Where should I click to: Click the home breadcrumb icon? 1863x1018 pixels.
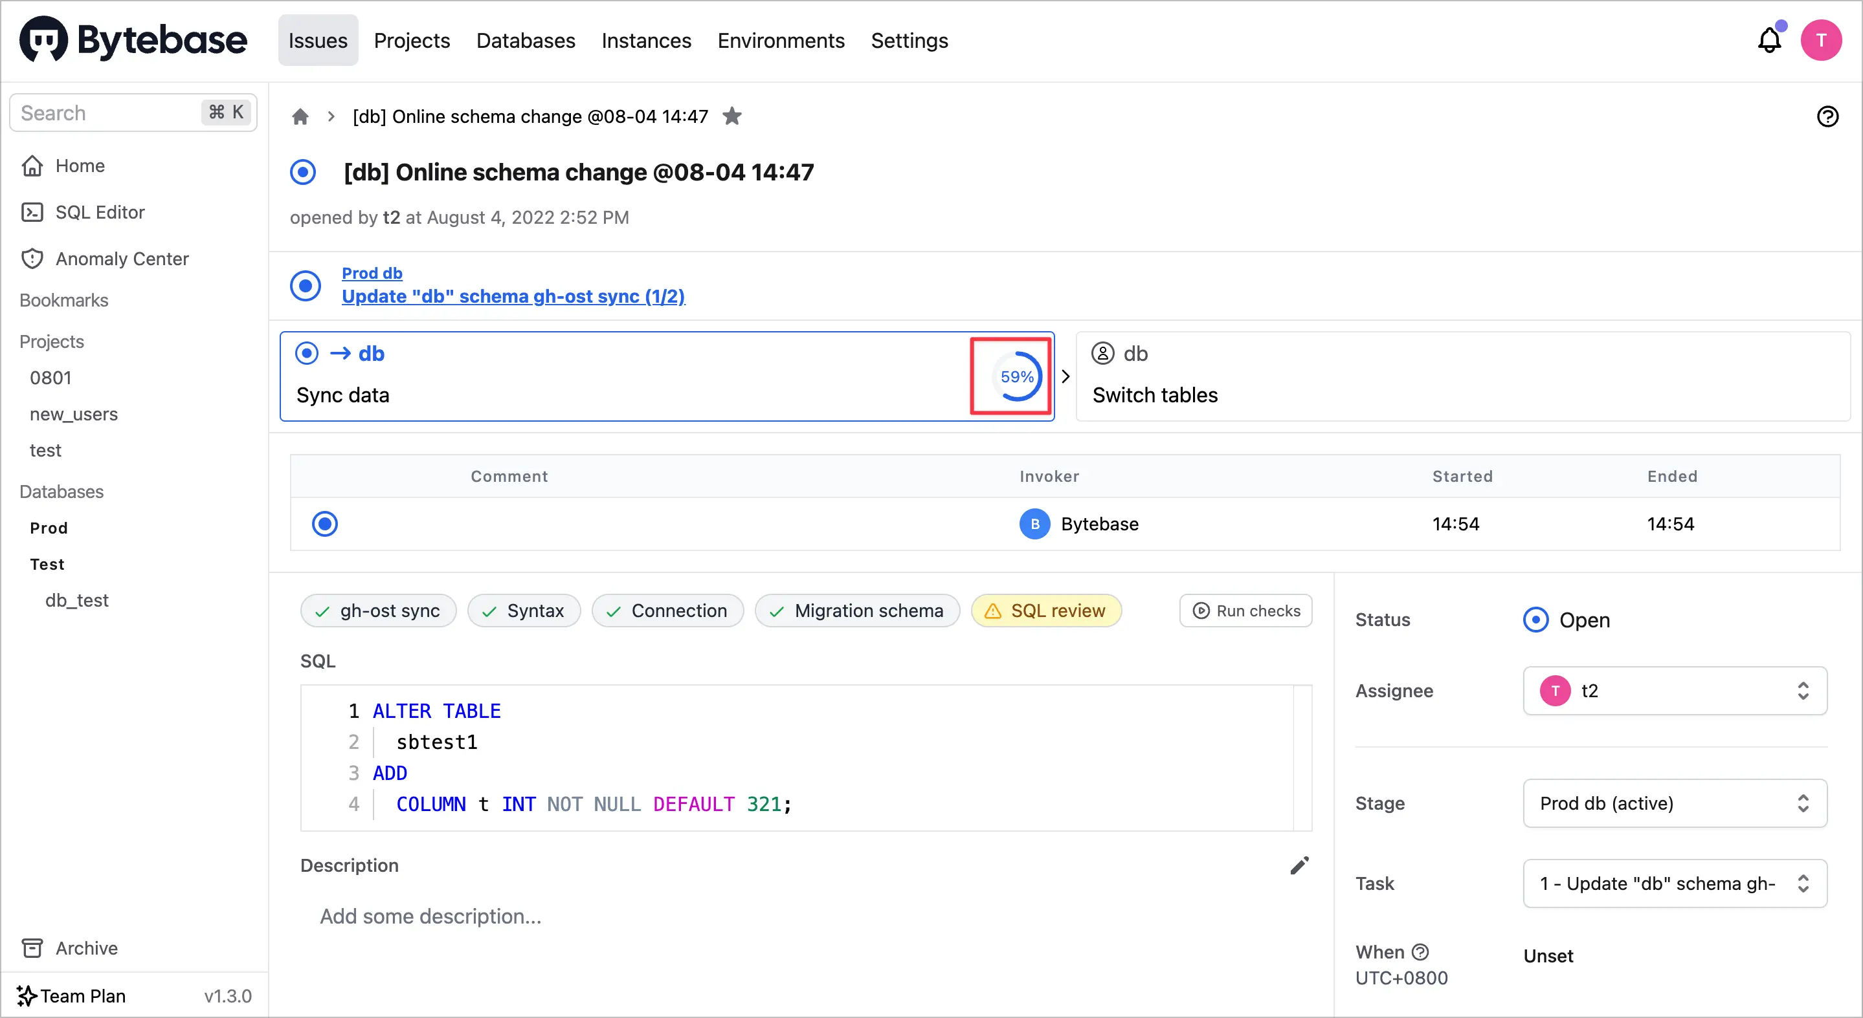coord(300,116)
